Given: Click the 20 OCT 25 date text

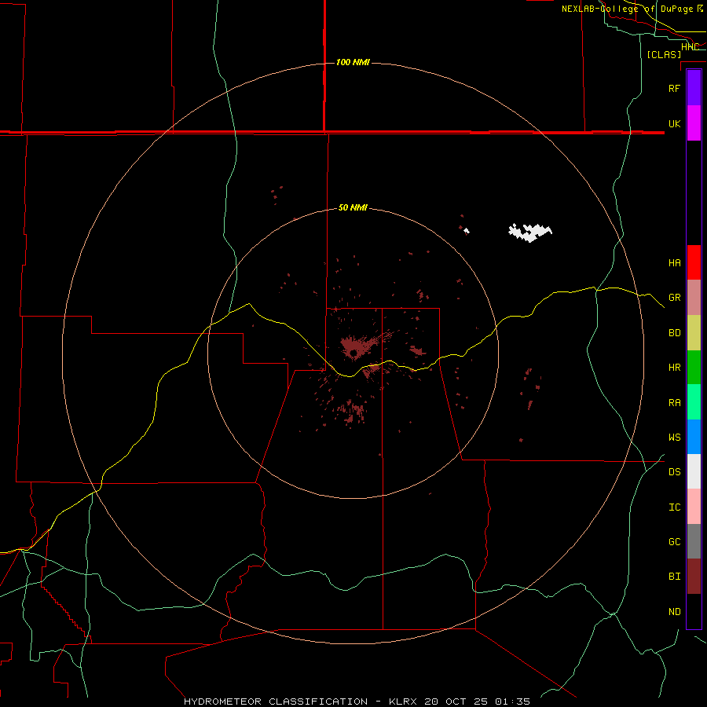Looking at the screenshot, I should (x=456, y=702).
